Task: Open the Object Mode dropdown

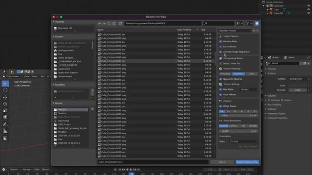Action: (x=12, y=76)
